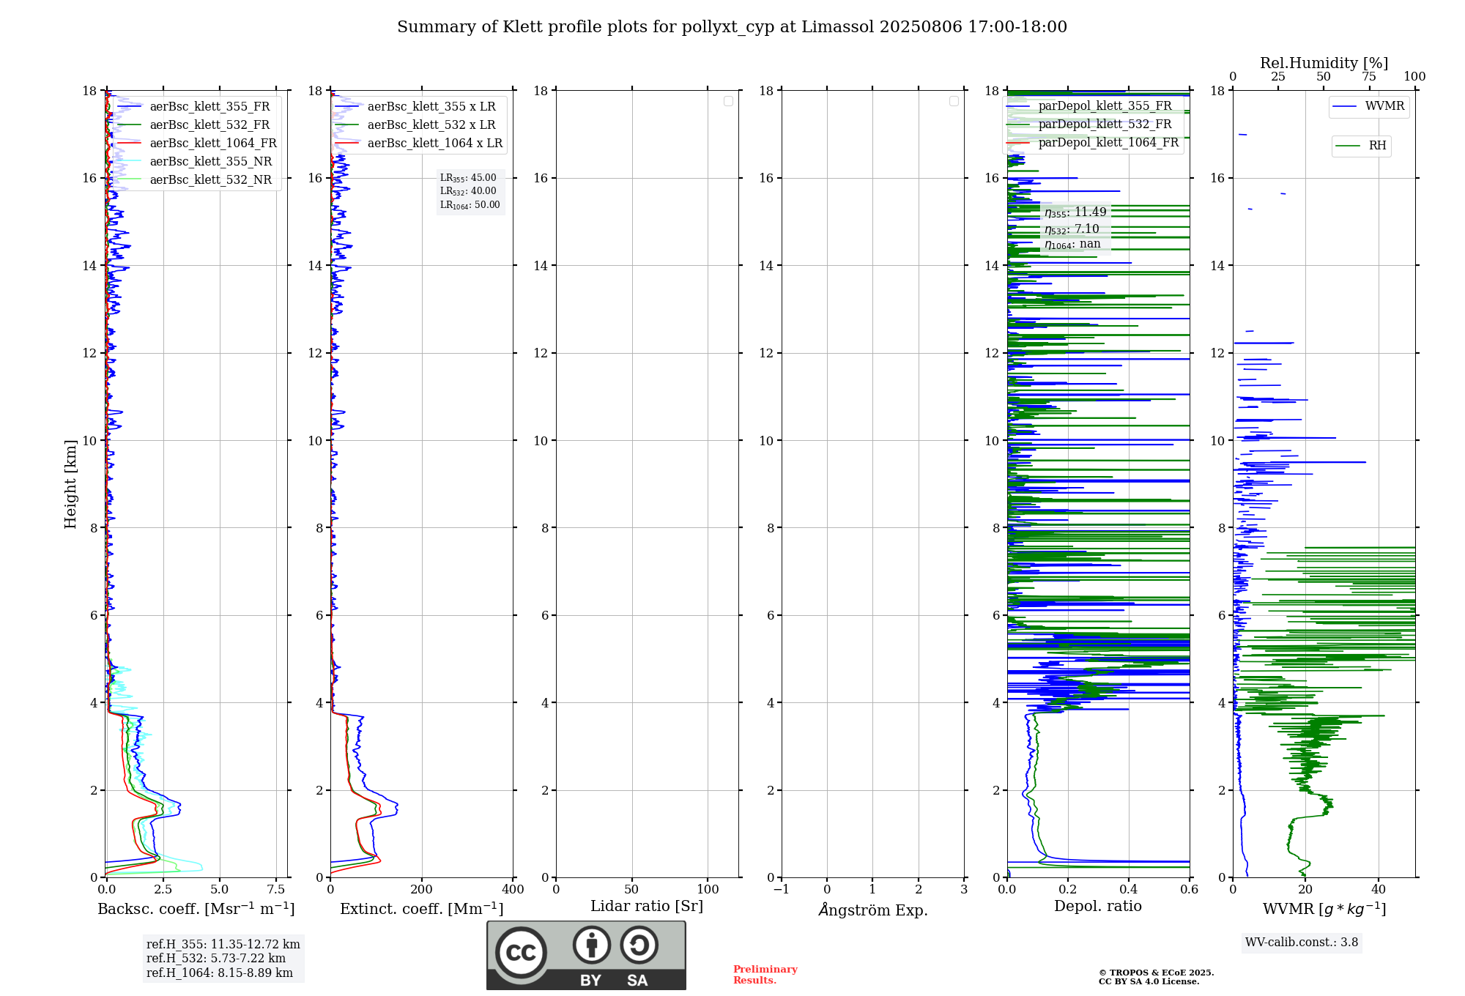Click the Preliminary Results red text

765,975
